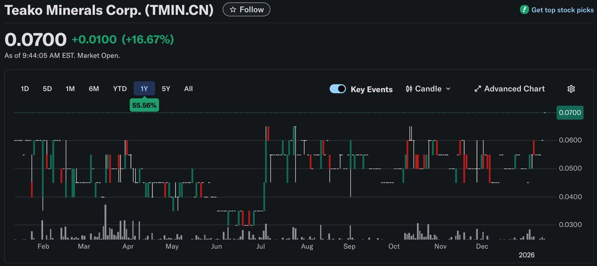
Task: Click the 0.0700 current price tag on axis
Action: click(570, 113)
